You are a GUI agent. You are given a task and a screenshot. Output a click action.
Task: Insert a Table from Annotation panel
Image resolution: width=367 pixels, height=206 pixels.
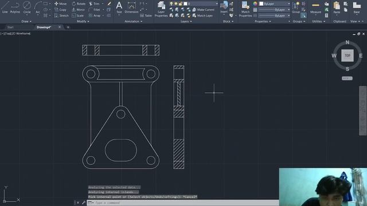[146, 15]
